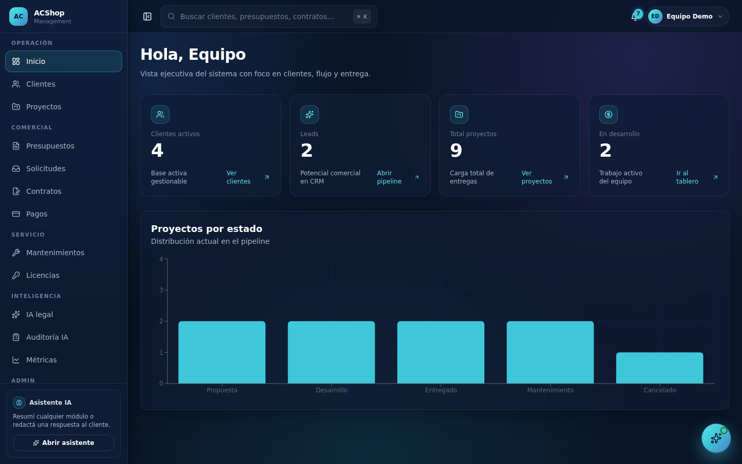Click the Clientes people icon in sidebar
The image size is (742, 464).
pyautogui.click(x=16, y=84)
